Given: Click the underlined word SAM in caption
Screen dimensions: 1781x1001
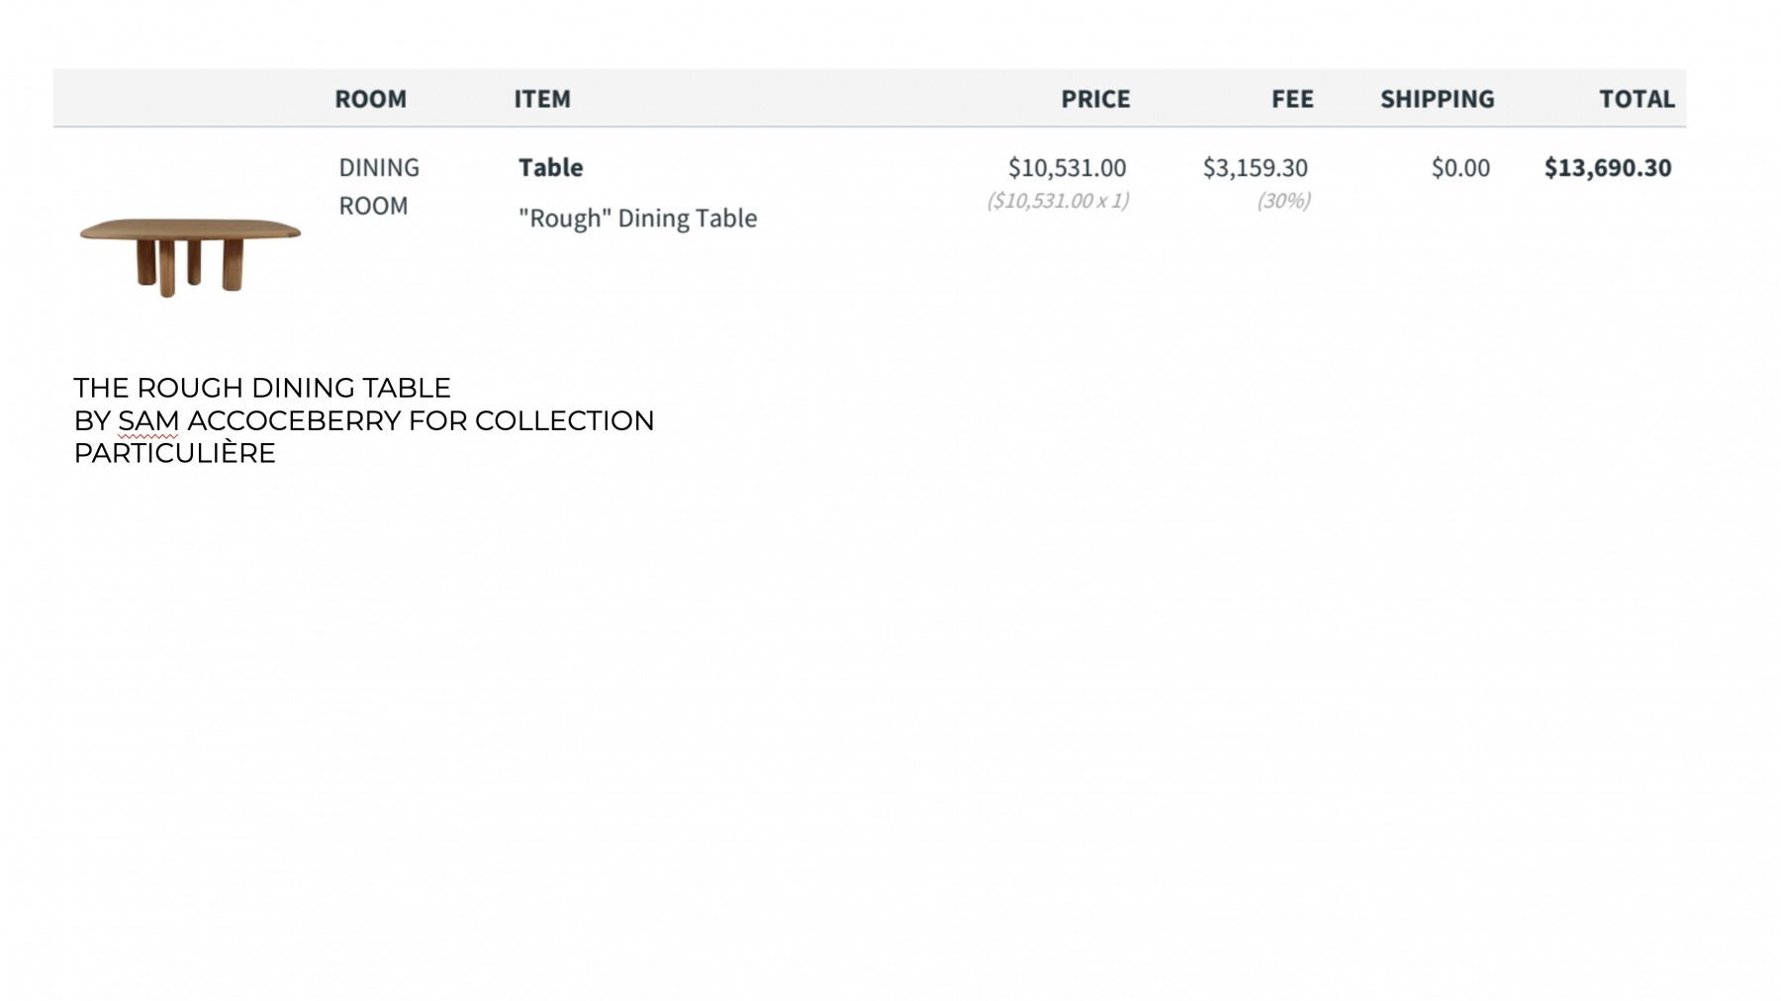Looking at the screenshot, I should point(148,421).
